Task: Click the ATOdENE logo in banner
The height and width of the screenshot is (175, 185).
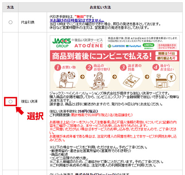Action: tap(88, 45)
